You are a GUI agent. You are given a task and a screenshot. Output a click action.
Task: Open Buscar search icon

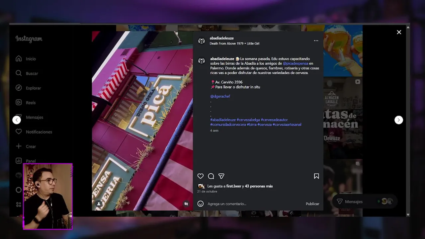coord(19,73)
